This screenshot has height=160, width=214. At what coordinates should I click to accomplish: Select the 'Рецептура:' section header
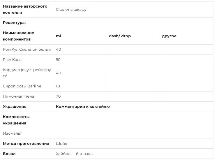coord(14,22)
